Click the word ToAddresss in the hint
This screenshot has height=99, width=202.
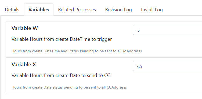[132, 51]
